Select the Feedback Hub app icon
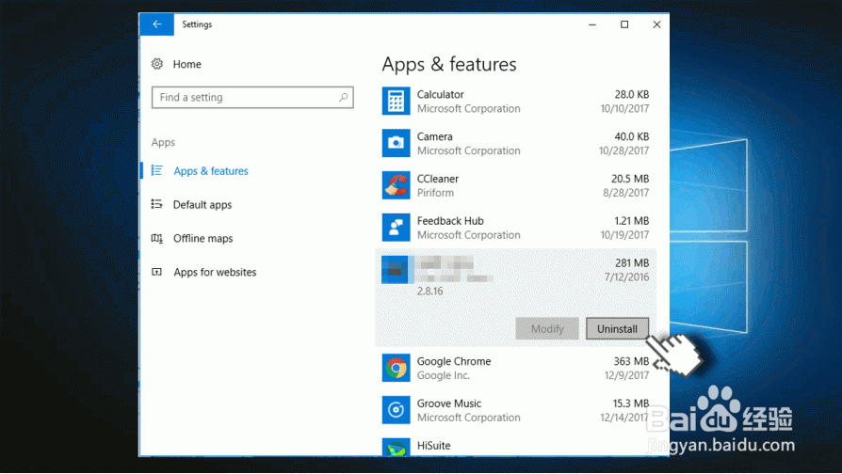 coord(396,228)
